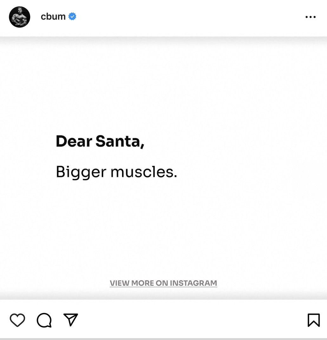Tap the comment bubble beside the heart
Viewport: 327px width, 340px height.
click(x=44, y=320)
